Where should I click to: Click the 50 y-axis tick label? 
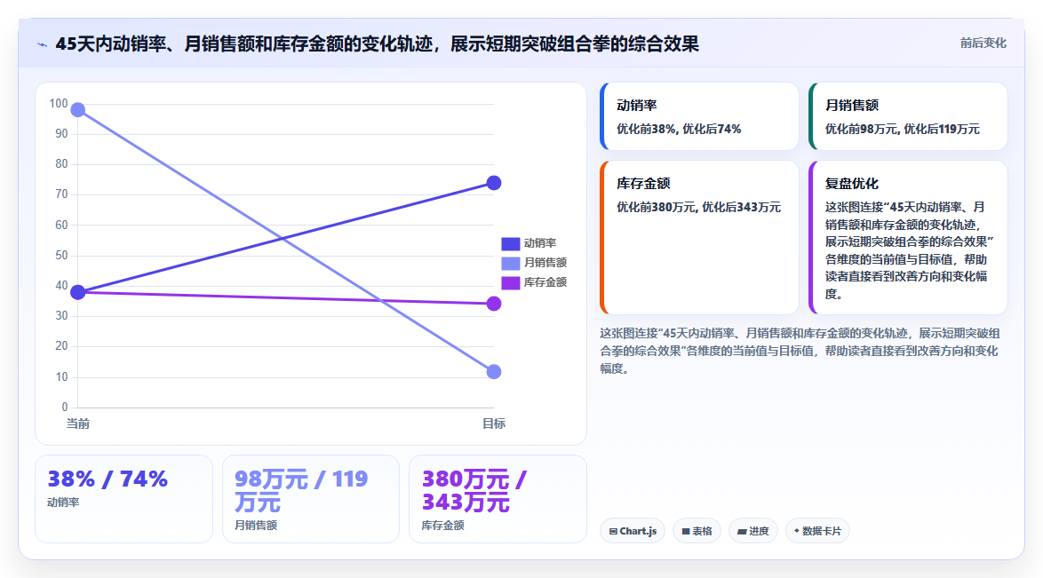61,256
